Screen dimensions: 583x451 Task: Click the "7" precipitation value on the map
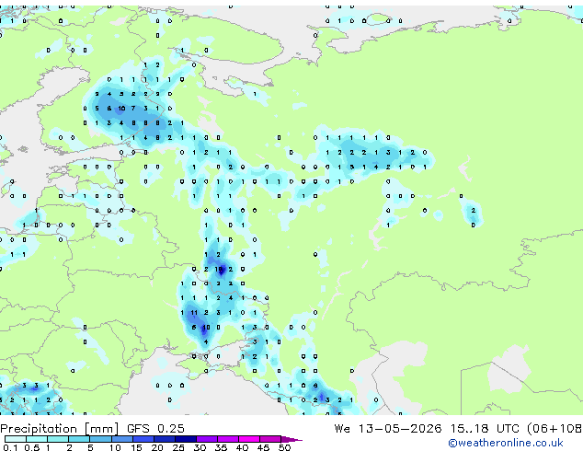(133, 109)
